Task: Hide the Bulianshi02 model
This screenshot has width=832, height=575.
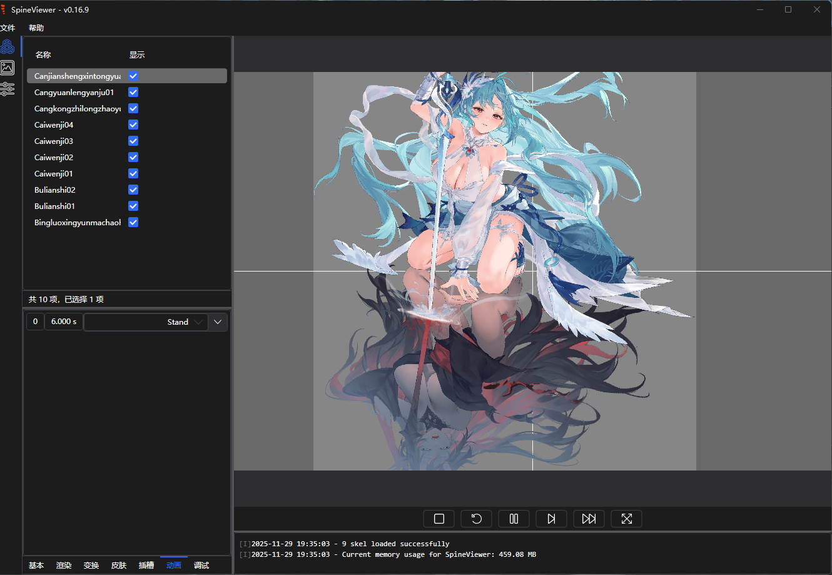Action: (133, 190)
